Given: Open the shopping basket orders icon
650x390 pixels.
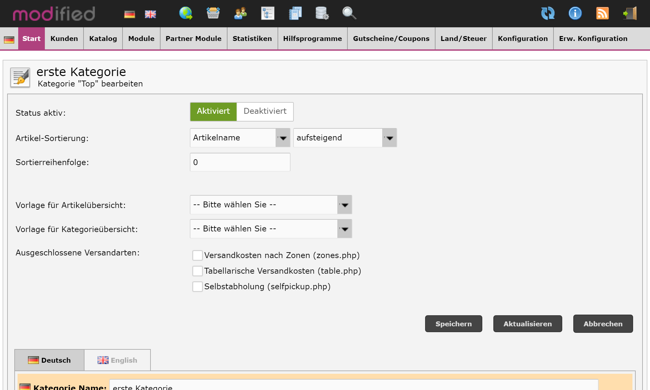Looking at the screenshot, I should (x=213, y=13).
